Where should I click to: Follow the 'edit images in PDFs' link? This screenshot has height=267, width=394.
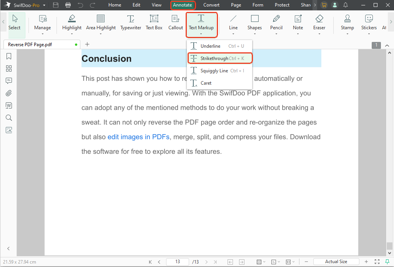pyautogui.click(x=138, y=137)
